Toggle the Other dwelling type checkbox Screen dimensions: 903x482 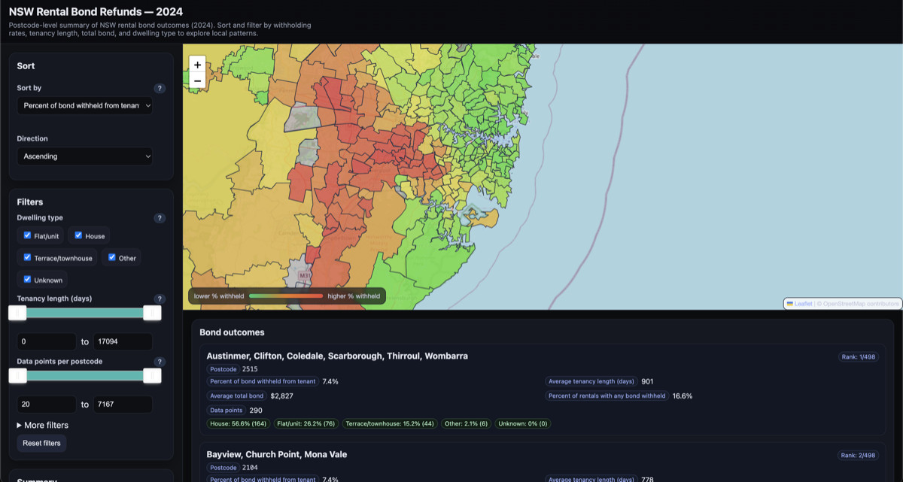(112, 257)
